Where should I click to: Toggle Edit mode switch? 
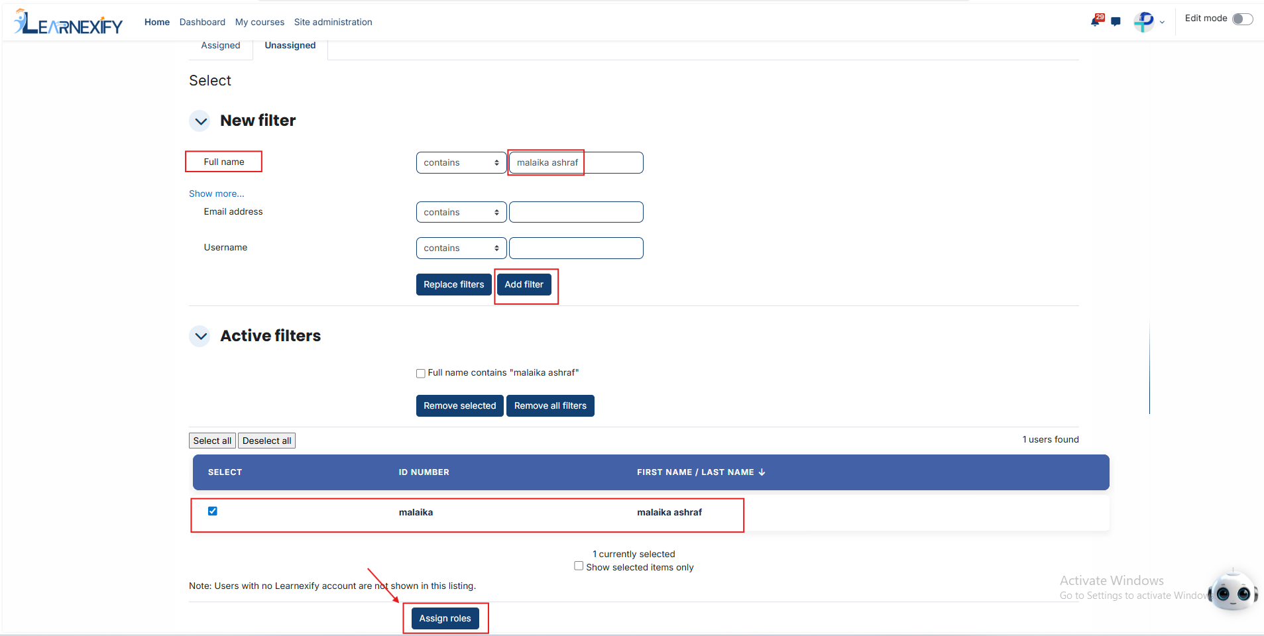tap(1243, 19)
